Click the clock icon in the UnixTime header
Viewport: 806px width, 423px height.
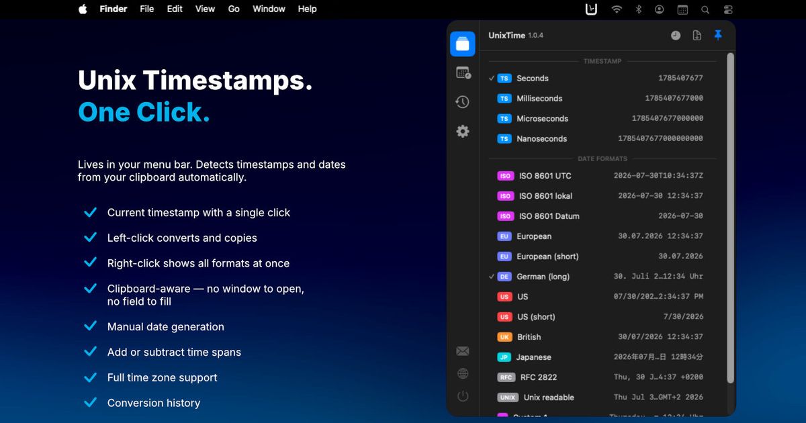676,36
